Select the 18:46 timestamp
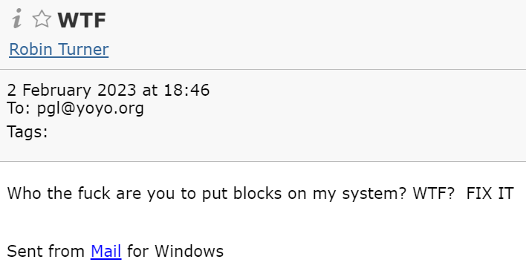This screenshot has width=526, height=268. point(186,91)
